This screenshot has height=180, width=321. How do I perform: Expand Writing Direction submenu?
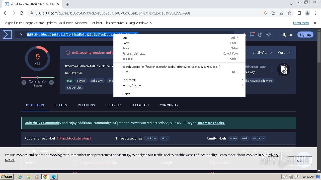click(x=179, y=85)
